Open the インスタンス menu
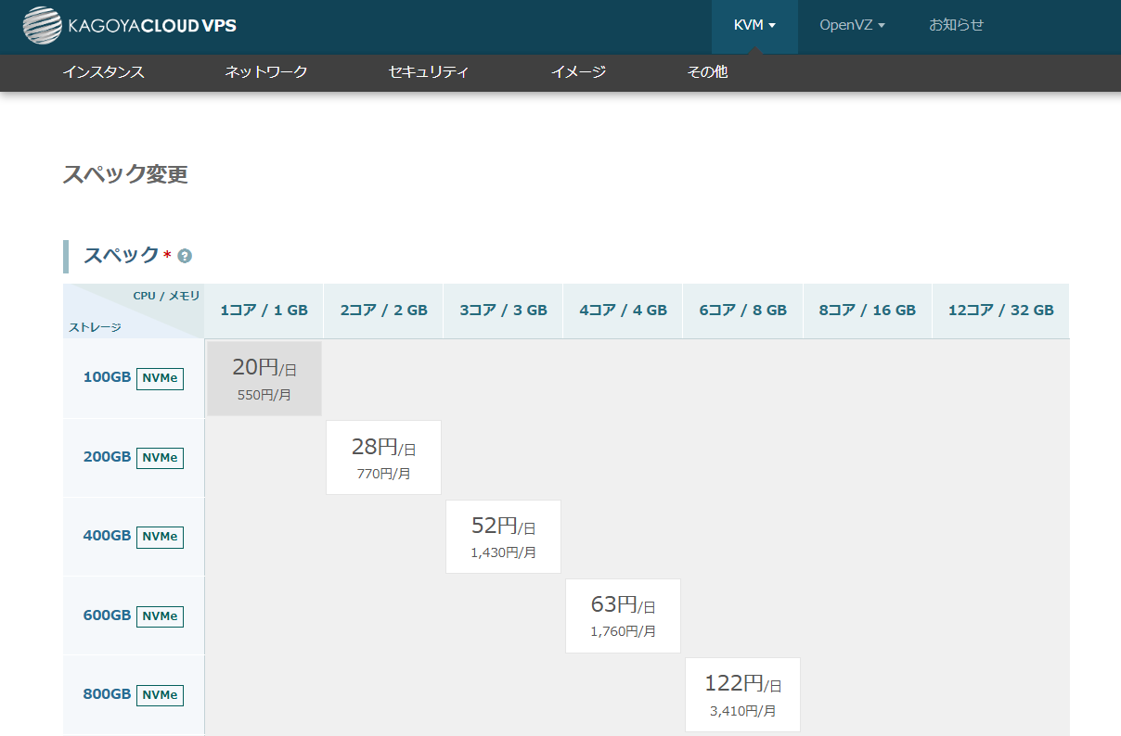 [x=104, y=71]
